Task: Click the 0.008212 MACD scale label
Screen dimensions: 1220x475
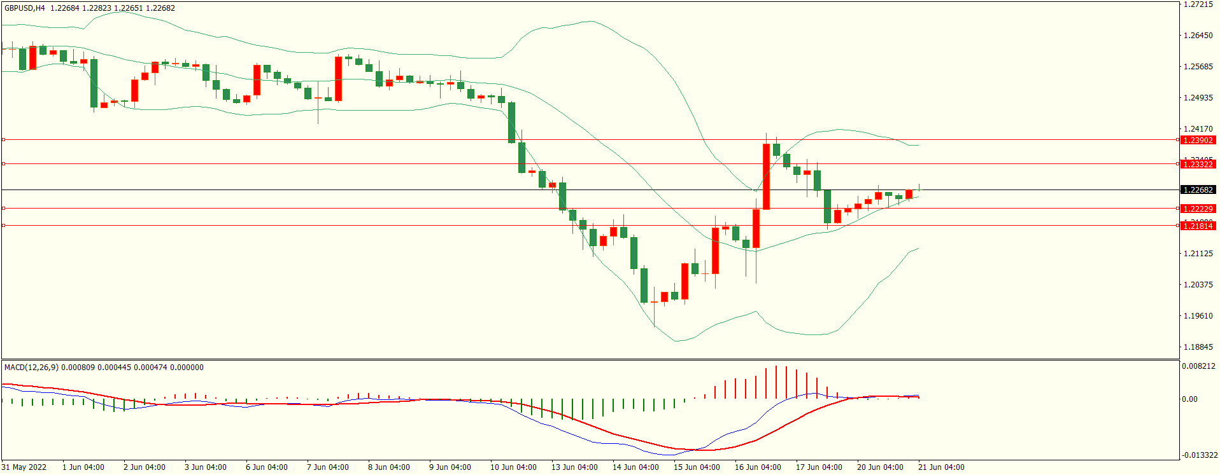Action: point(1198,366)
